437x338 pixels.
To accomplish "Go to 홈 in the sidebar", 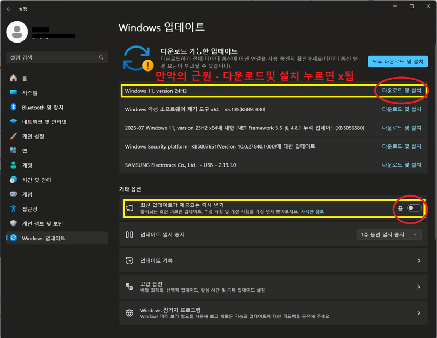I will (57, 78).
